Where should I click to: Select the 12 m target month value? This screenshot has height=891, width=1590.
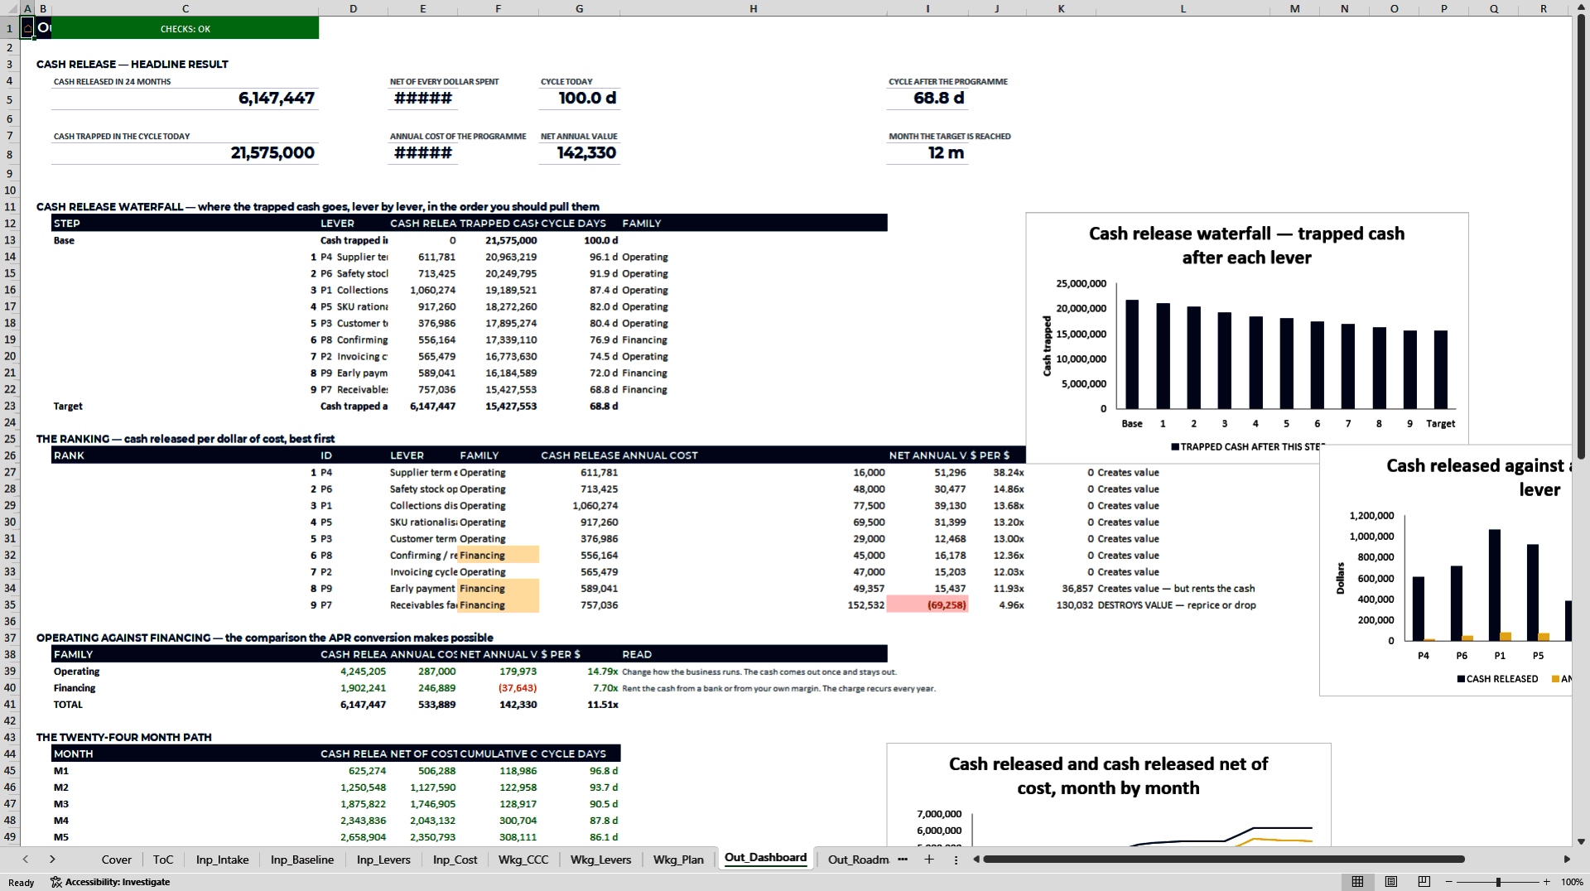[x=927, y=153]
